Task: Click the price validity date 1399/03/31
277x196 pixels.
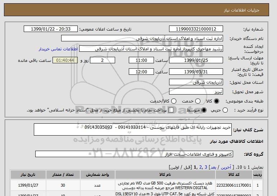Action: tap(196, 72)
